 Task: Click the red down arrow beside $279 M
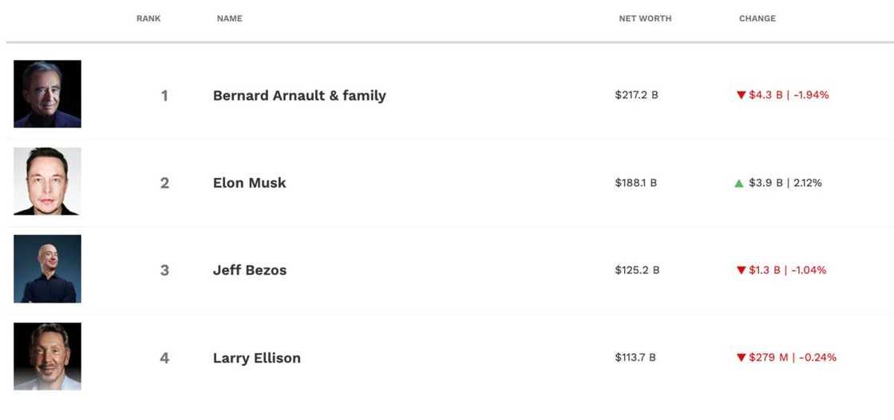[741, 358]
